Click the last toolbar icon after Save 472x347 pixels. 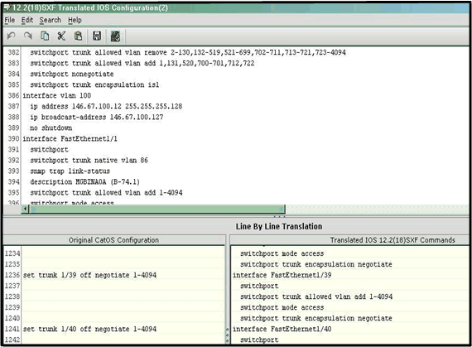(x=115, y=36)
